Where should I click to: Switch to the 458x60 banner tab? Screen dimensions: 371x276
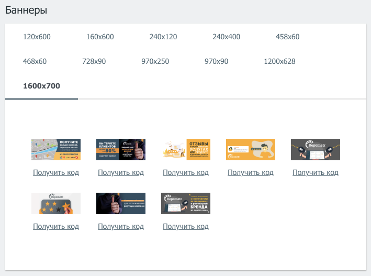pos(287,37)
